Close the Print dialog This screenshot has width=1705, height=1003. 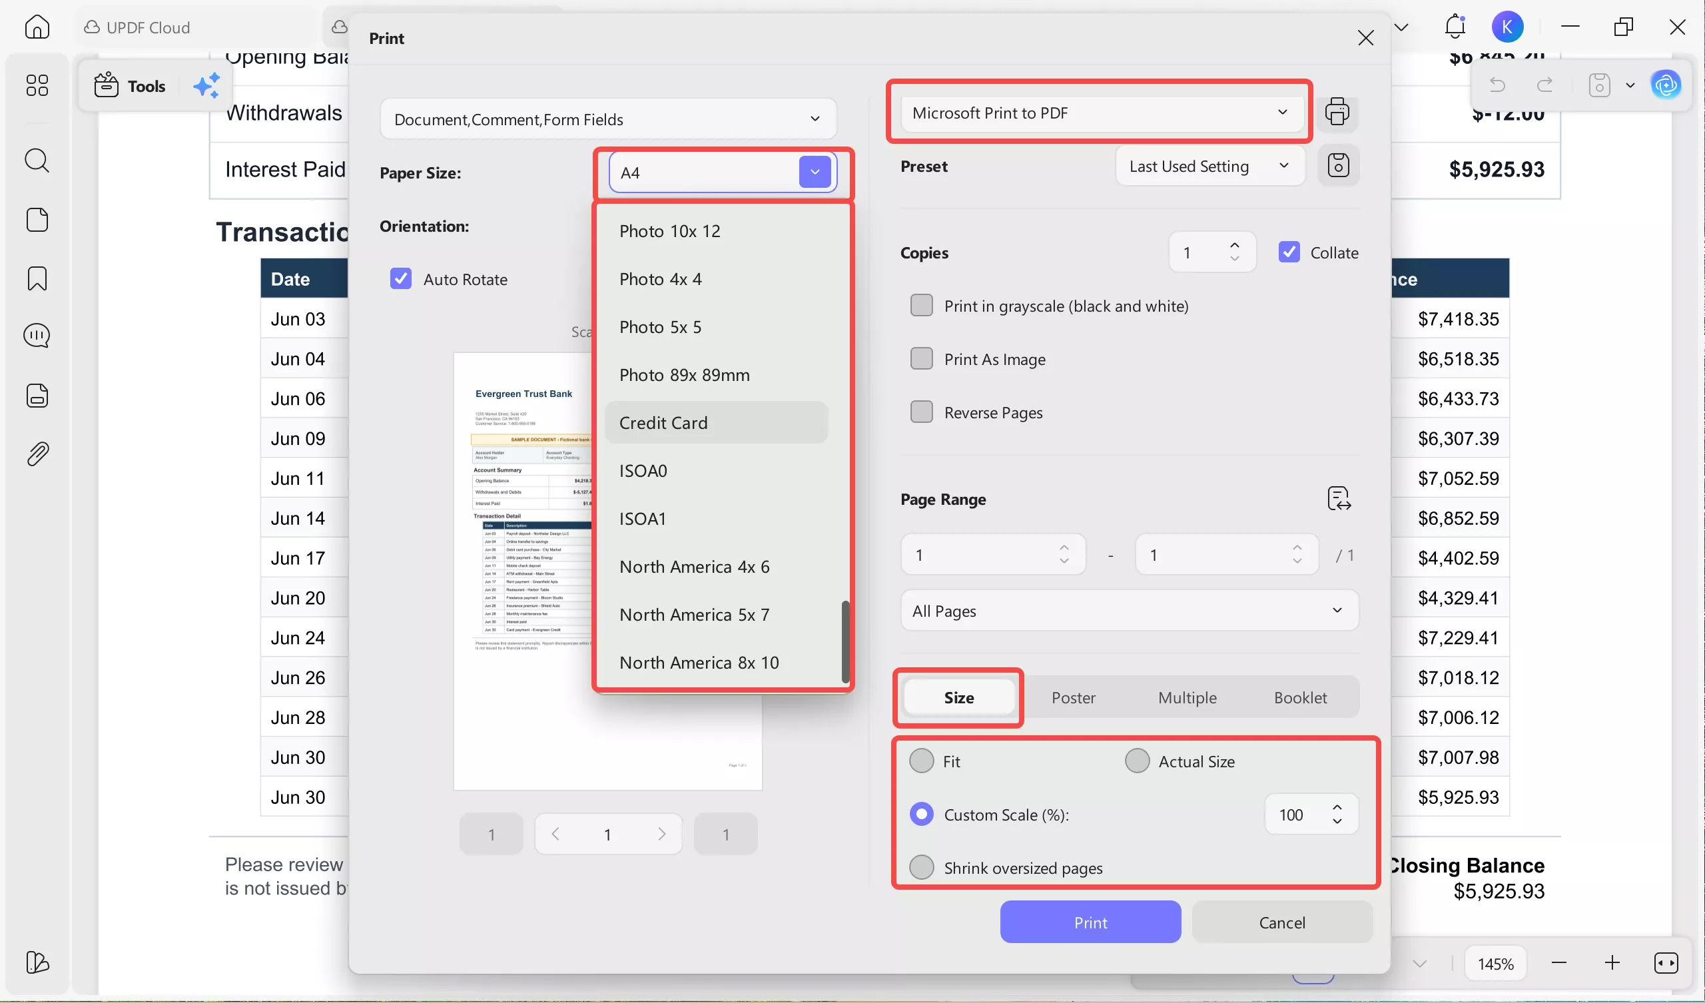(1365, 38)
